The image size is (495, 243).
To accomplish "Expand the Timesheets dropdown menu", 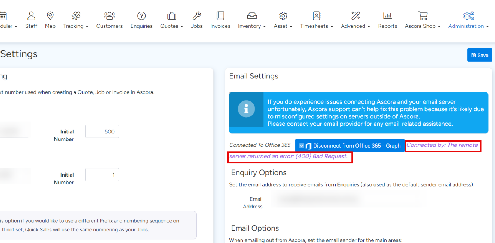I will (x=316, y=26).
